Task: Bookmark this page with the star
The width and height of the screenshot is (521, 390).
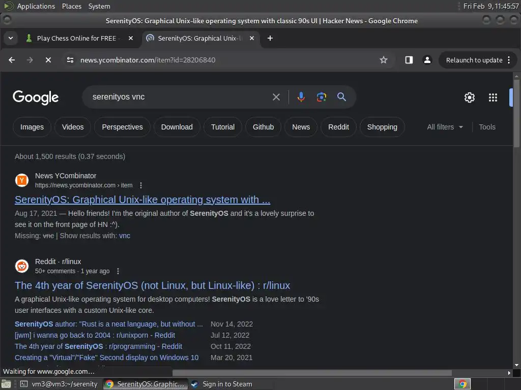Action: pos(384,60)
